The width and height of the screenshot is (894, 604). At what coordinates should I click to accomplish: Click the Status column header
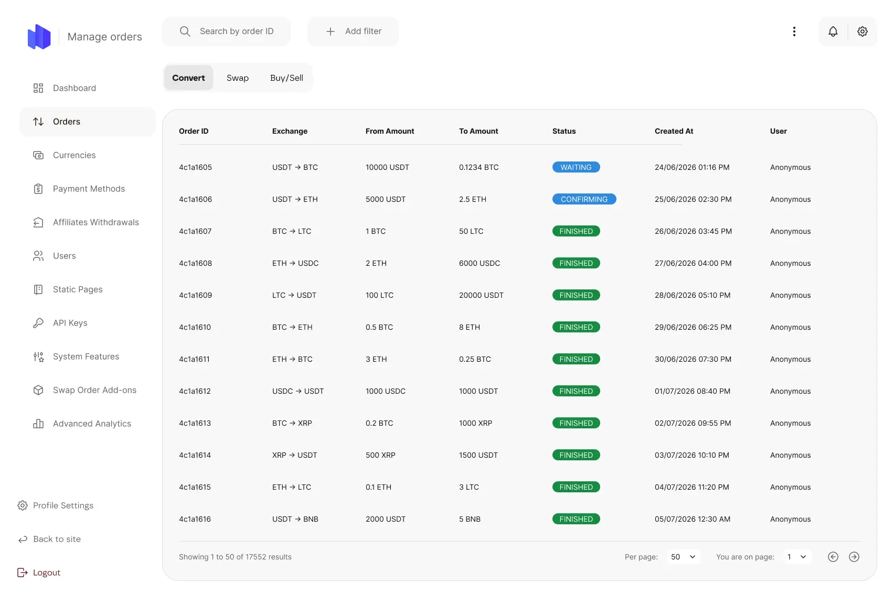click(x=564, y=131)
